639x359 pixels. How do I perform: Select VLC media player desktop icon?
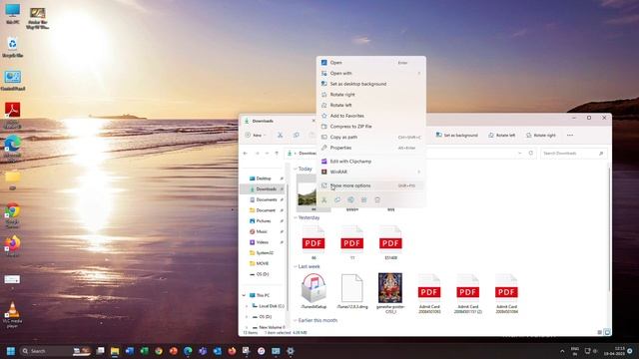point(12,315)
